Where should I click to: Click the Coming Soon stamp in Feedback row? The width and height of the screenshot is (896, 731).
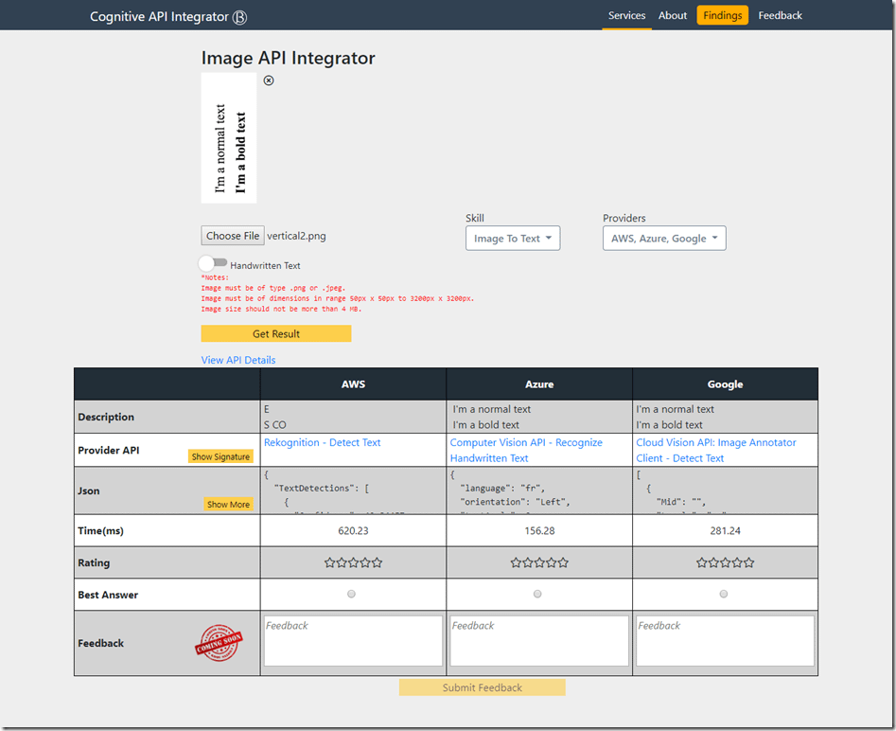point(219,643)
